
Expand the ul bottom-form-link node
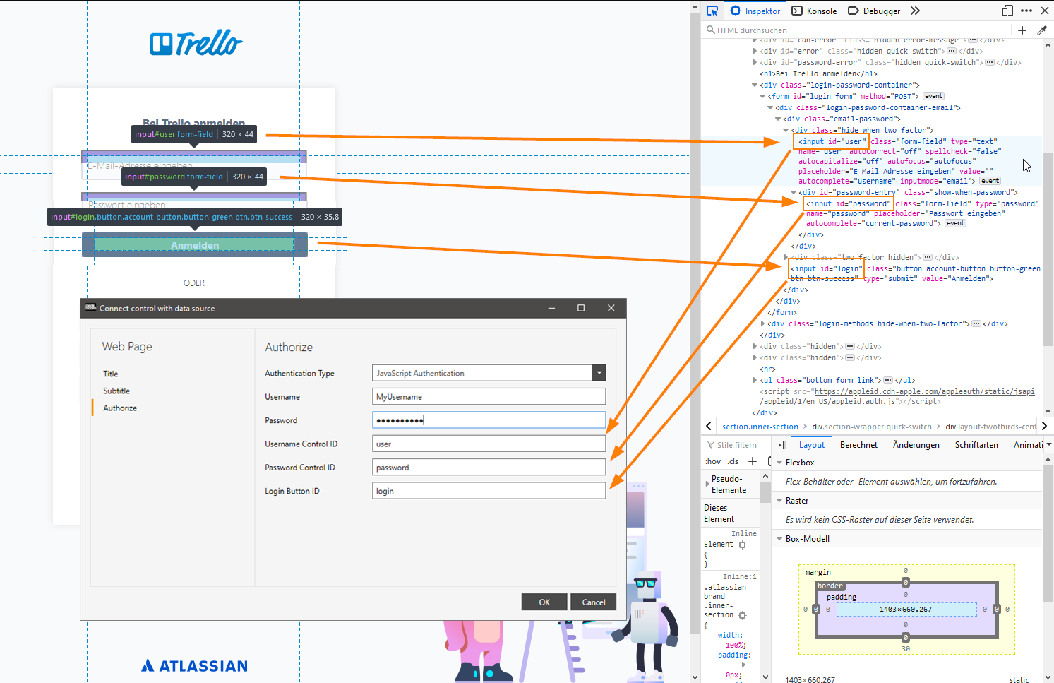(755, 380)
